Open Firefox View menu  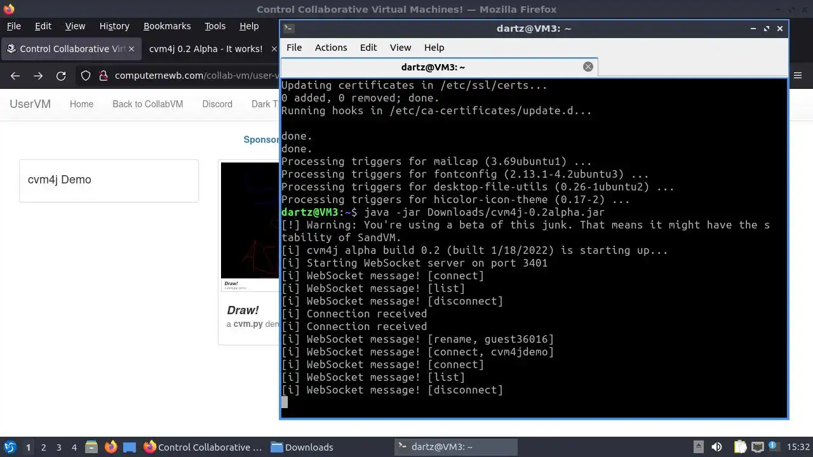(x=75, y=26)
